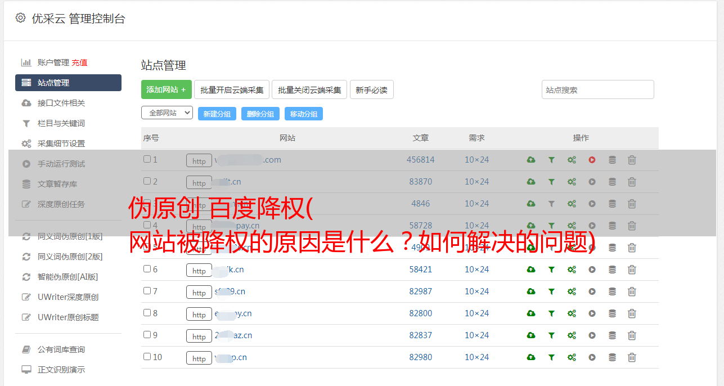
Task: Click filter icon in row 8
Action: (x=551, y=313)
